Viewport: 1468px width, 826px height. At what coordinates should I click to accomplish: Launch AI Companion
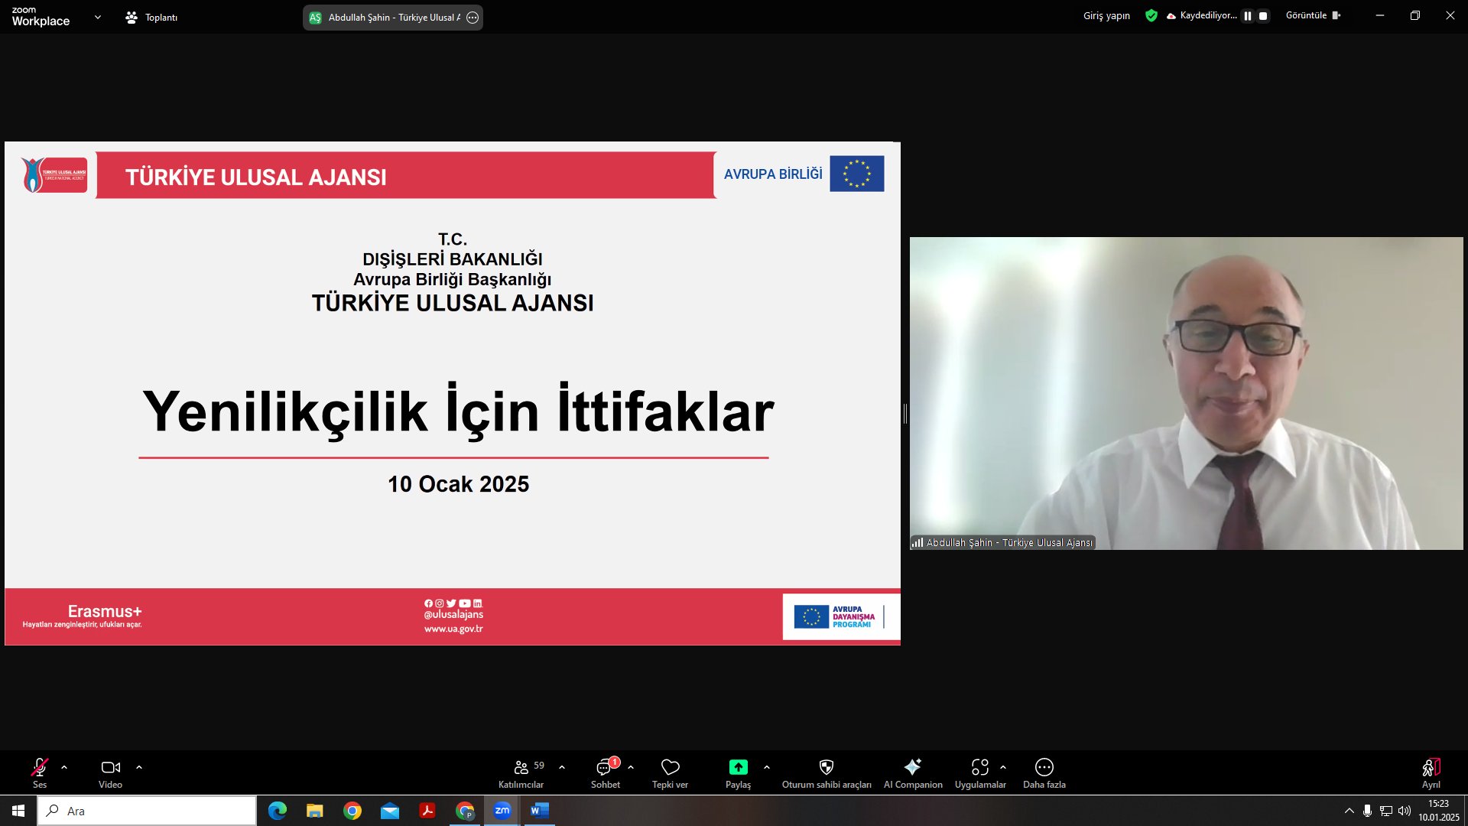[x=912, y=767]
